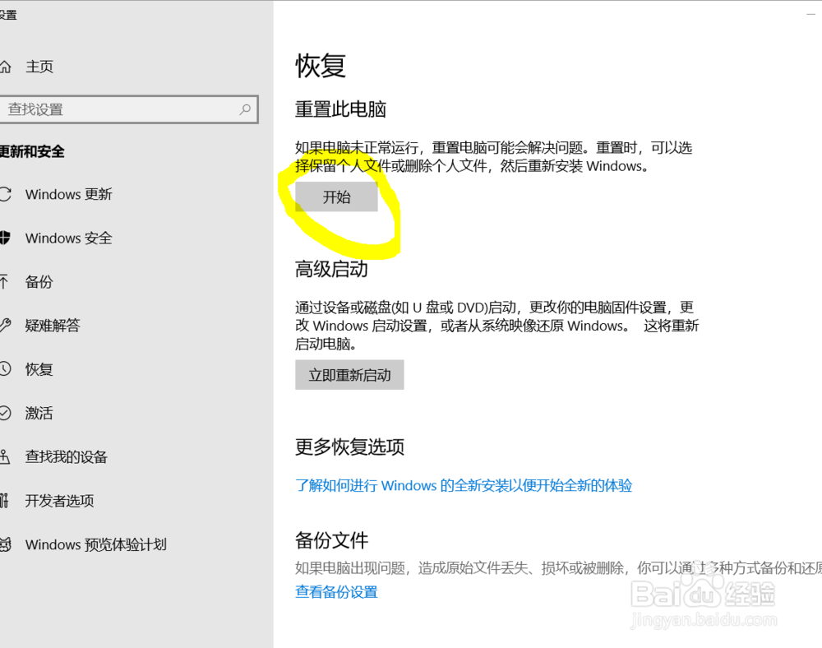Click the 备份 upload arrow icon

(x=3, y=281)
